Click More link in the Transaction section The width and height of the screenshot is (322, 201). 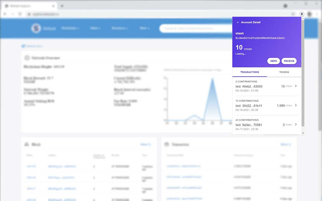click(x=286, y=144)
